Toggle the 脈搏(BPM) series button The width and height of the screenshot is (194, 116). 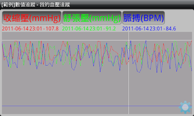tap(143, 18)
